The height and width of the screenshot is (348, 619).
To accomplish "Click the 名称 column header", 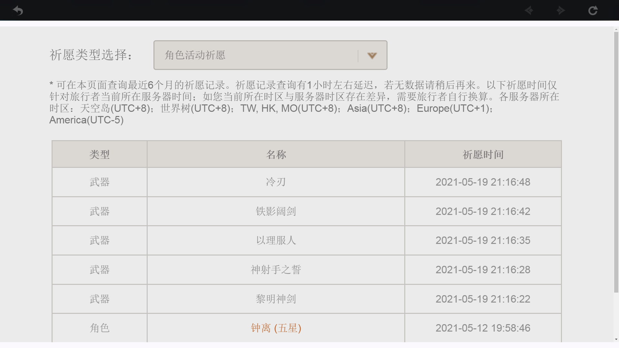I will point(276,154).
